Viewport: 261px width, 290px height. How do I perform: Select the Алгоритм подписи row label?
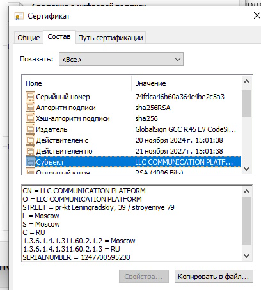66,108
